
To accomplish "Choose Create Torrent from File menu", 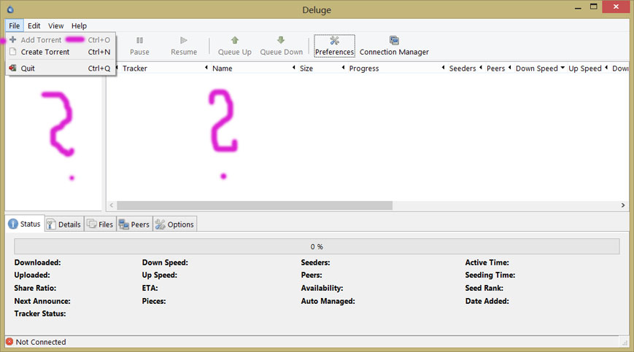I will tap(59, 52).
